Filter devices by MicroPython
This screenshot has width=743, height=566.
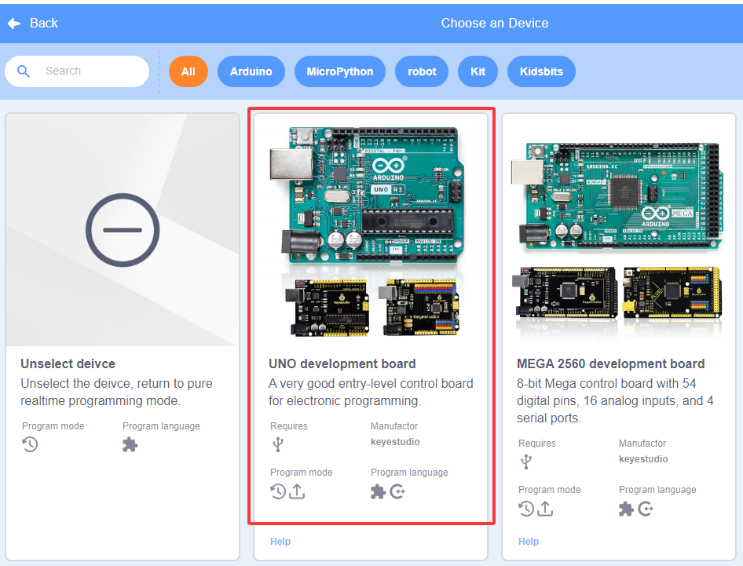340,71
